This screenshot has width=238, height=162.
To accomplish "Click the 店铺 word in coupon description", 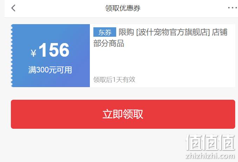I will click(220, 32).
